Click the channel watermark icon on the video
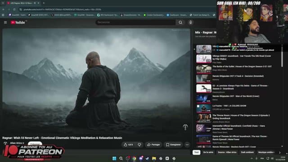The image size is (288, 162). pos(185,127)
